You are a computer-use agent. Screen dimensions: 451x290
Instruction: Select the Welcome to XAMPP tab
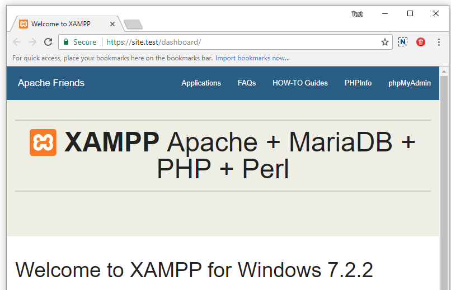point(60,24)
